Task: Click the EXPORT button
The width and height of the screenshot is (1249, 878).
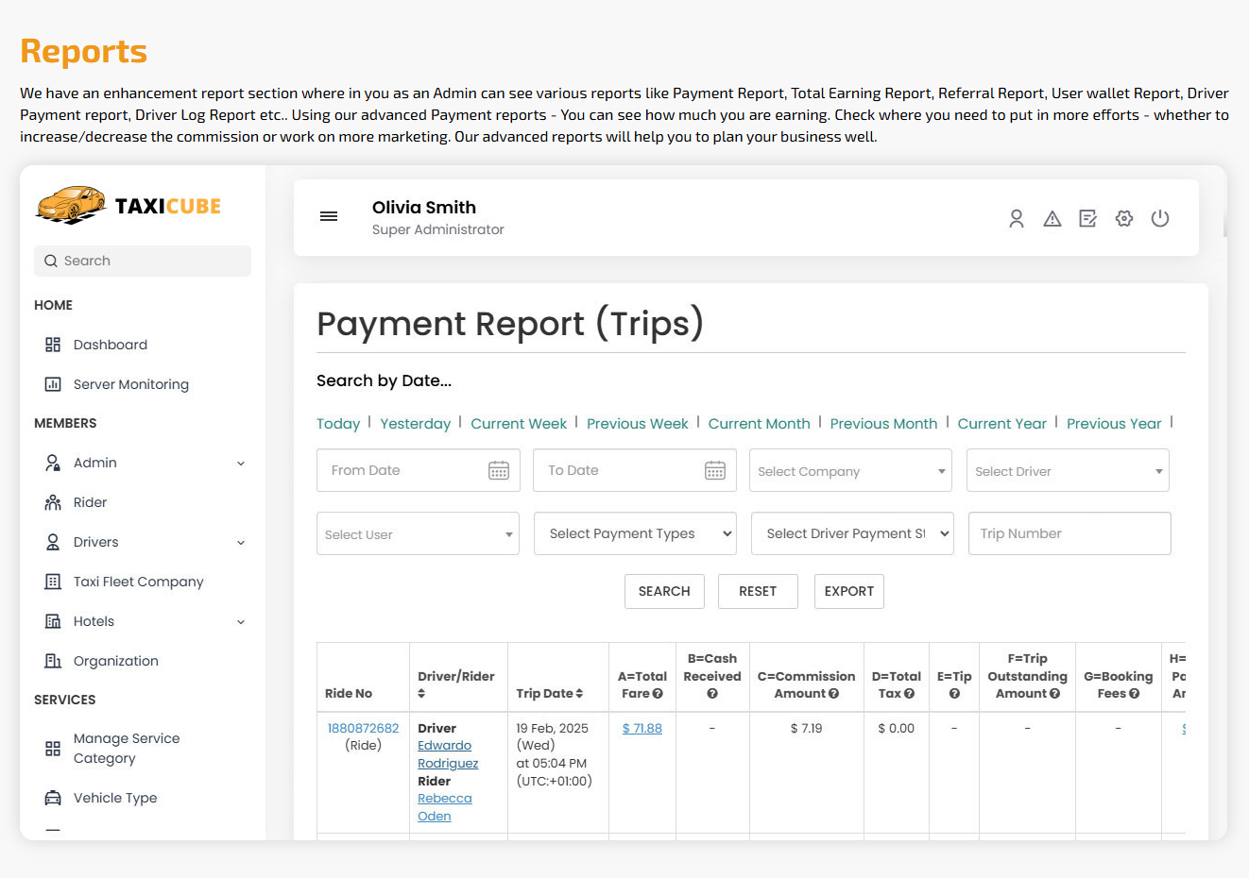Action: (849, 591)
